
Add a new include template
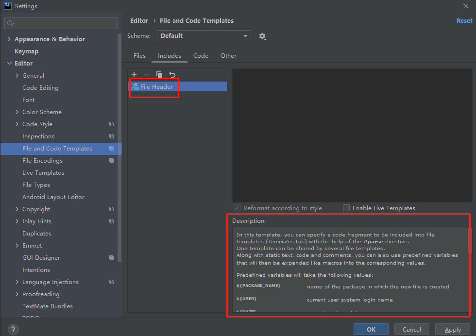(134, 75)
